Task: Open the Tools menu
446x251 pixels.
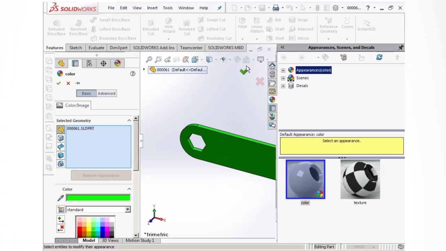Action: tap(168, 8)
